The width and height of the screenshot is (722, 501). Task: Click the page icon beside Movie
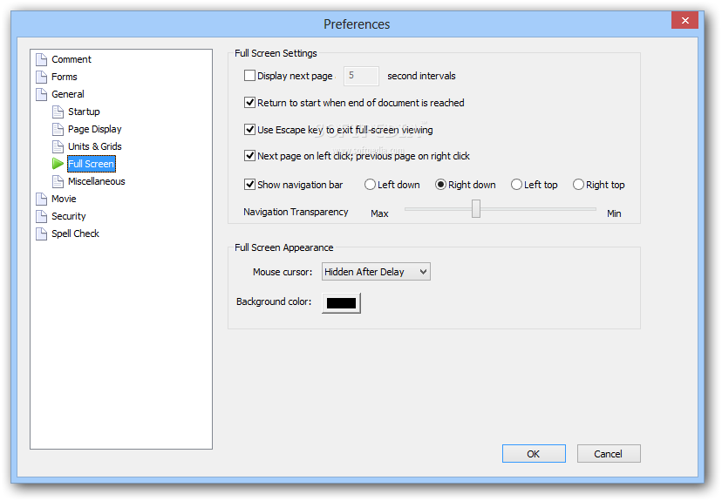(x=42, y=200)
